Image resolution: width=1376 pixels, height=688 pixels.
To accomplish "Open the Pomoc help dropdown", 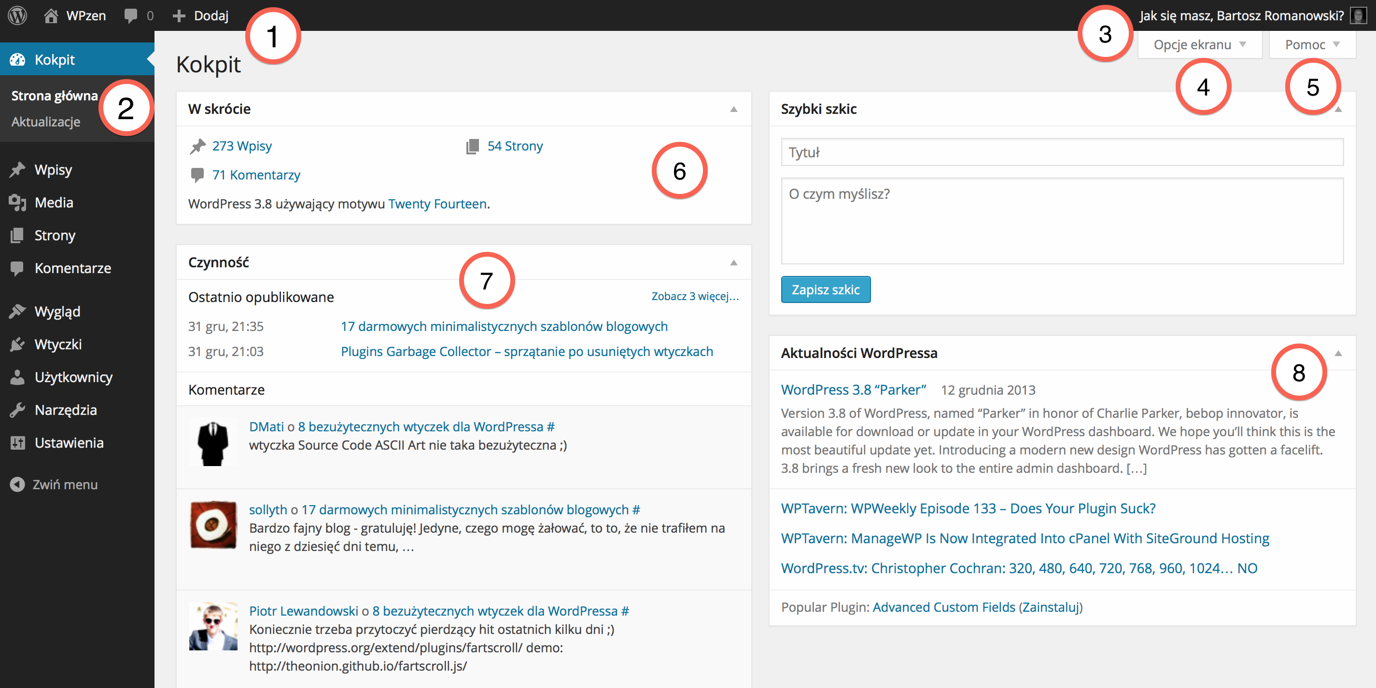I will pos(1312,45).
